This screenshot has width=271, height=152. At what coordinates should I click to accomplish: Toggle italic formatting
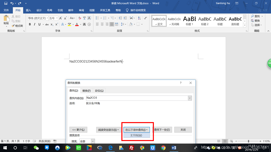34,24
